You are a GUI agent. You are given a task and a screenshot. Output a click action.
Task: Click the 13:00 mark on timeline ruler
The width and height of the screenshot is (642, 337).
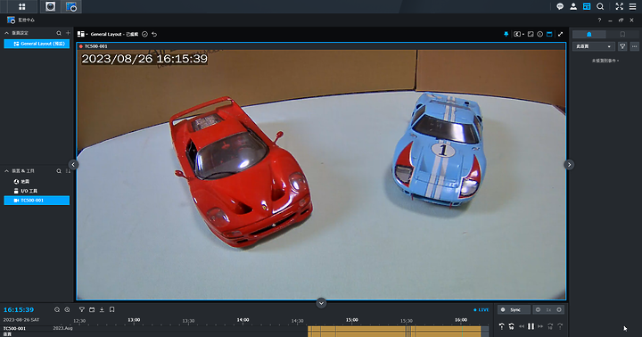[x=134, y=320]
